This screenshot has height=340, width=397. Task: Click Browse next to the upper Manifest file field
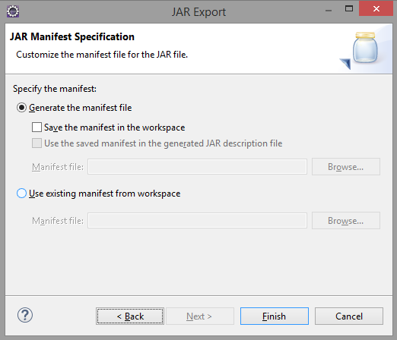346,167
